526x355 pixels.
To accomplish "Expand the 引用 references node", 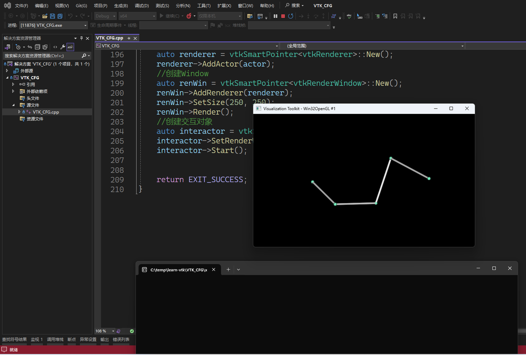I will tap(13, 84).
